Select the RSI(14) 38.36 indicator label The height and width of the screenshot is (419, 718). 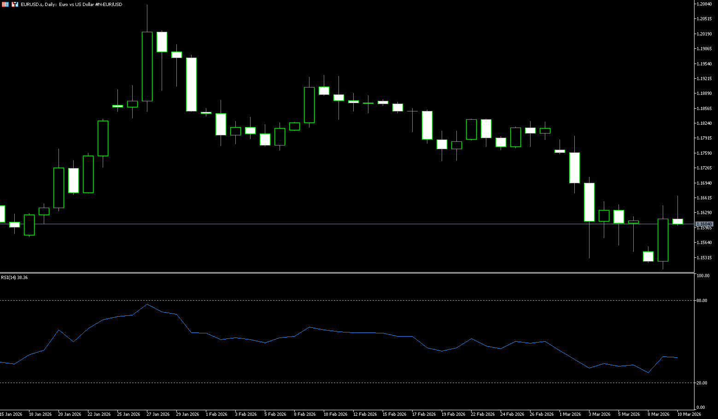click(14, 278)
